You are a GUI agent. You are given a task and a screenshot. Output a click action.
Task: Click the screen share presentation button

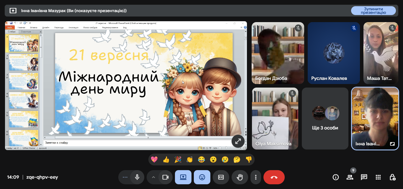[183, 177]
